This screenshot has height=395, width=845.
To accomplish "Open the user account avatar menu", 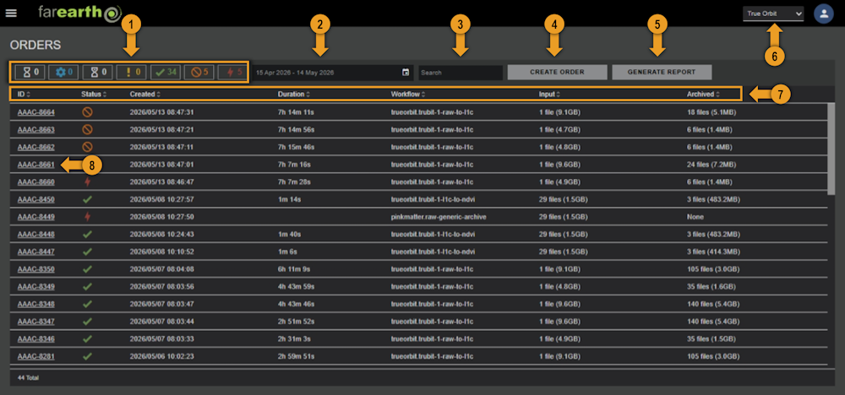I will coord(823,14).
